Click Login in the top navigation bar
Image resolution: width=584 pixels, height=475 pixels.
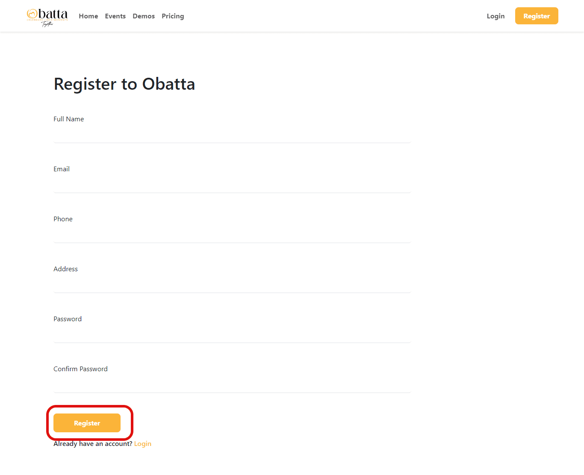496,16
